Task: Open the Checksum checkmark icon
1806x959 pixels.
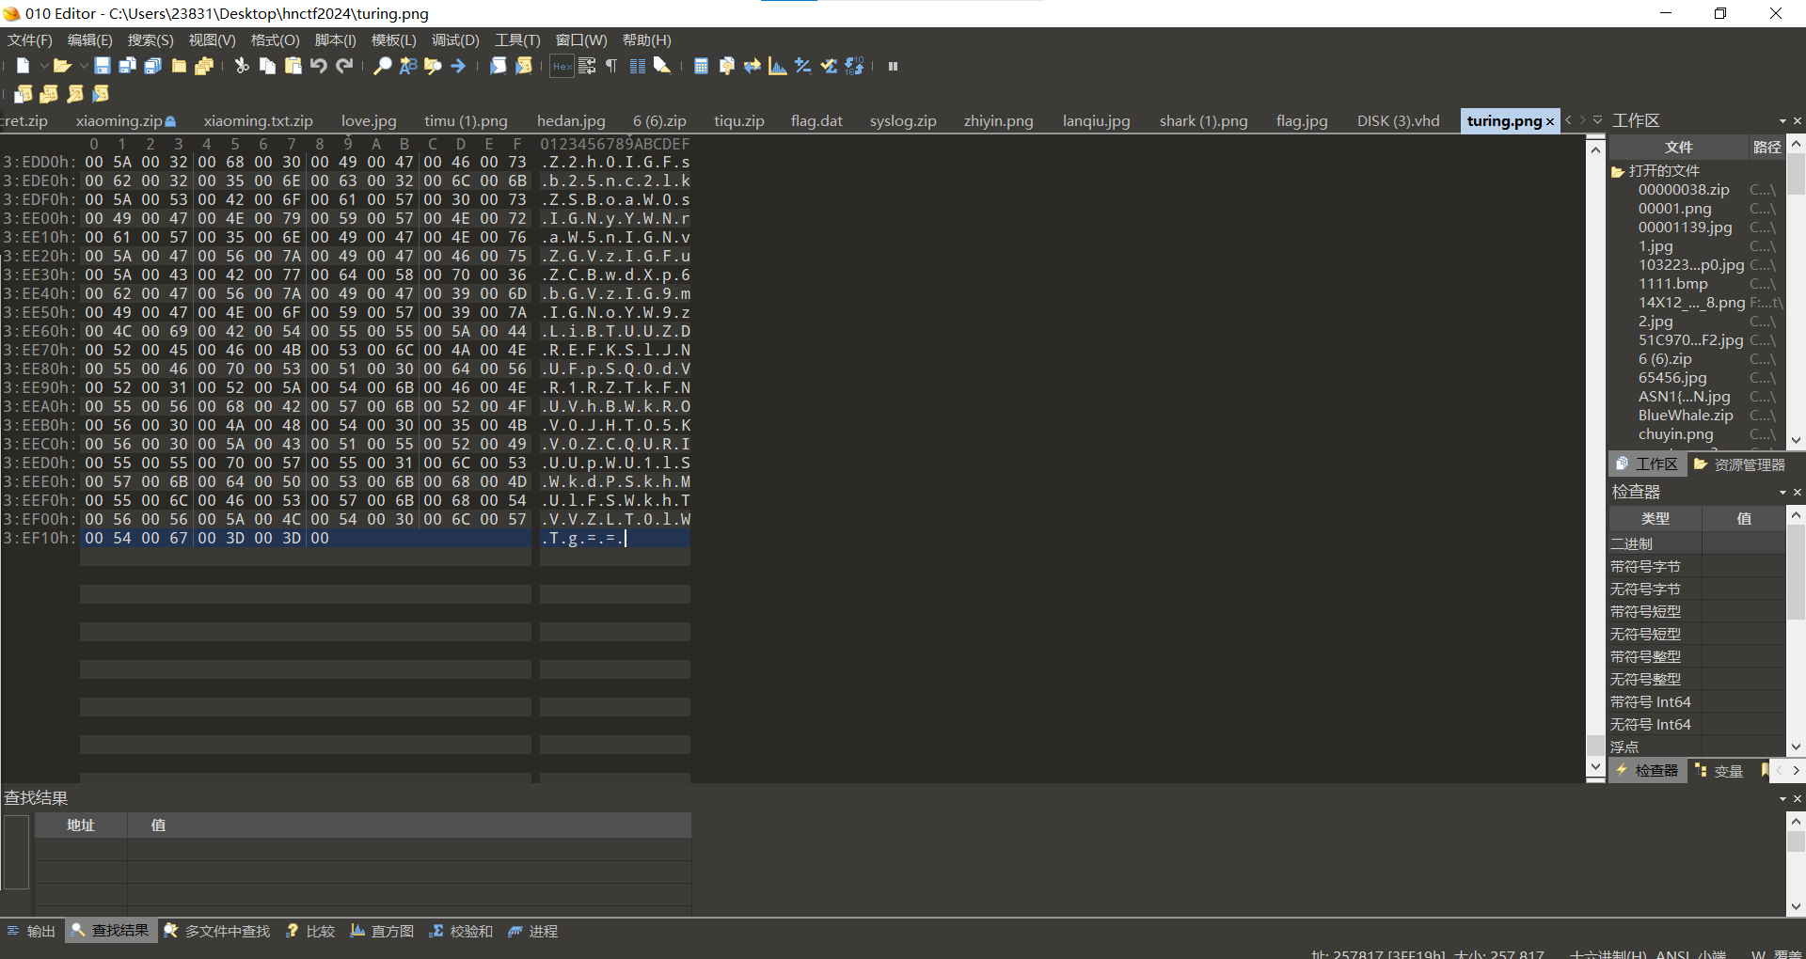Action: (x=829, y=66)
